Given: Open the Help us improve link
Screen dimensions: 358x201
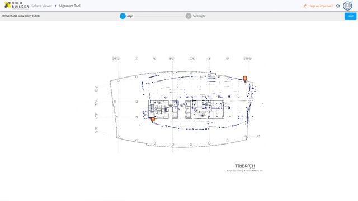Looking at the screenshot, I should pos(318,6).
